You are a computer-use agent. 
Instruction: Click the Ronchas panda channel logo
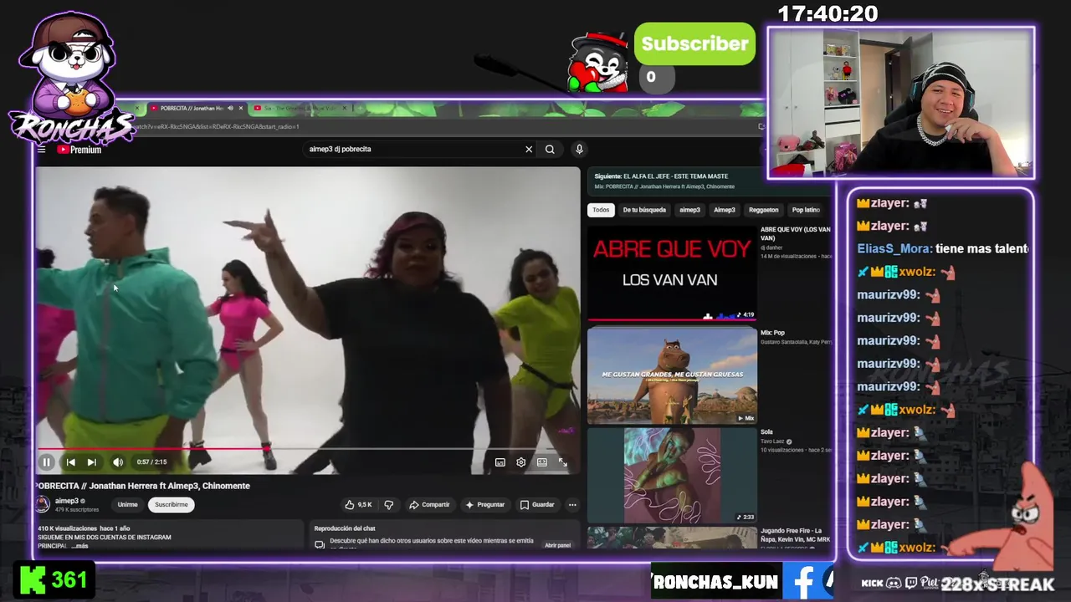pyautogui.click(x=71, y=79)
